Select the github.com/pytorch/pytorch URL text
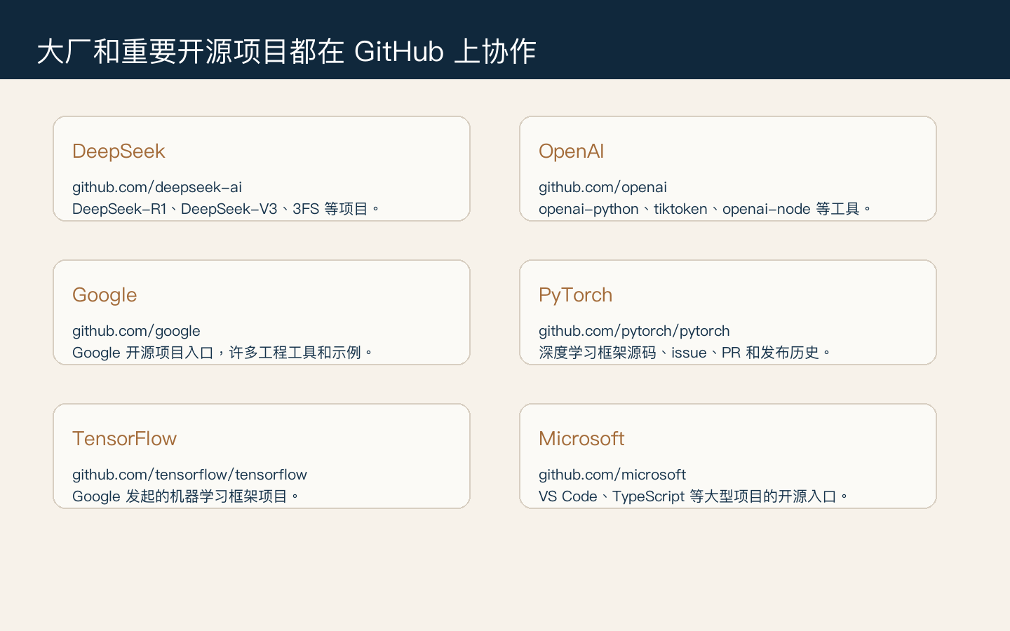Image resolution: width=1010 pixels, height=631 pixels. pyautogui.click(x=634, y=331)
